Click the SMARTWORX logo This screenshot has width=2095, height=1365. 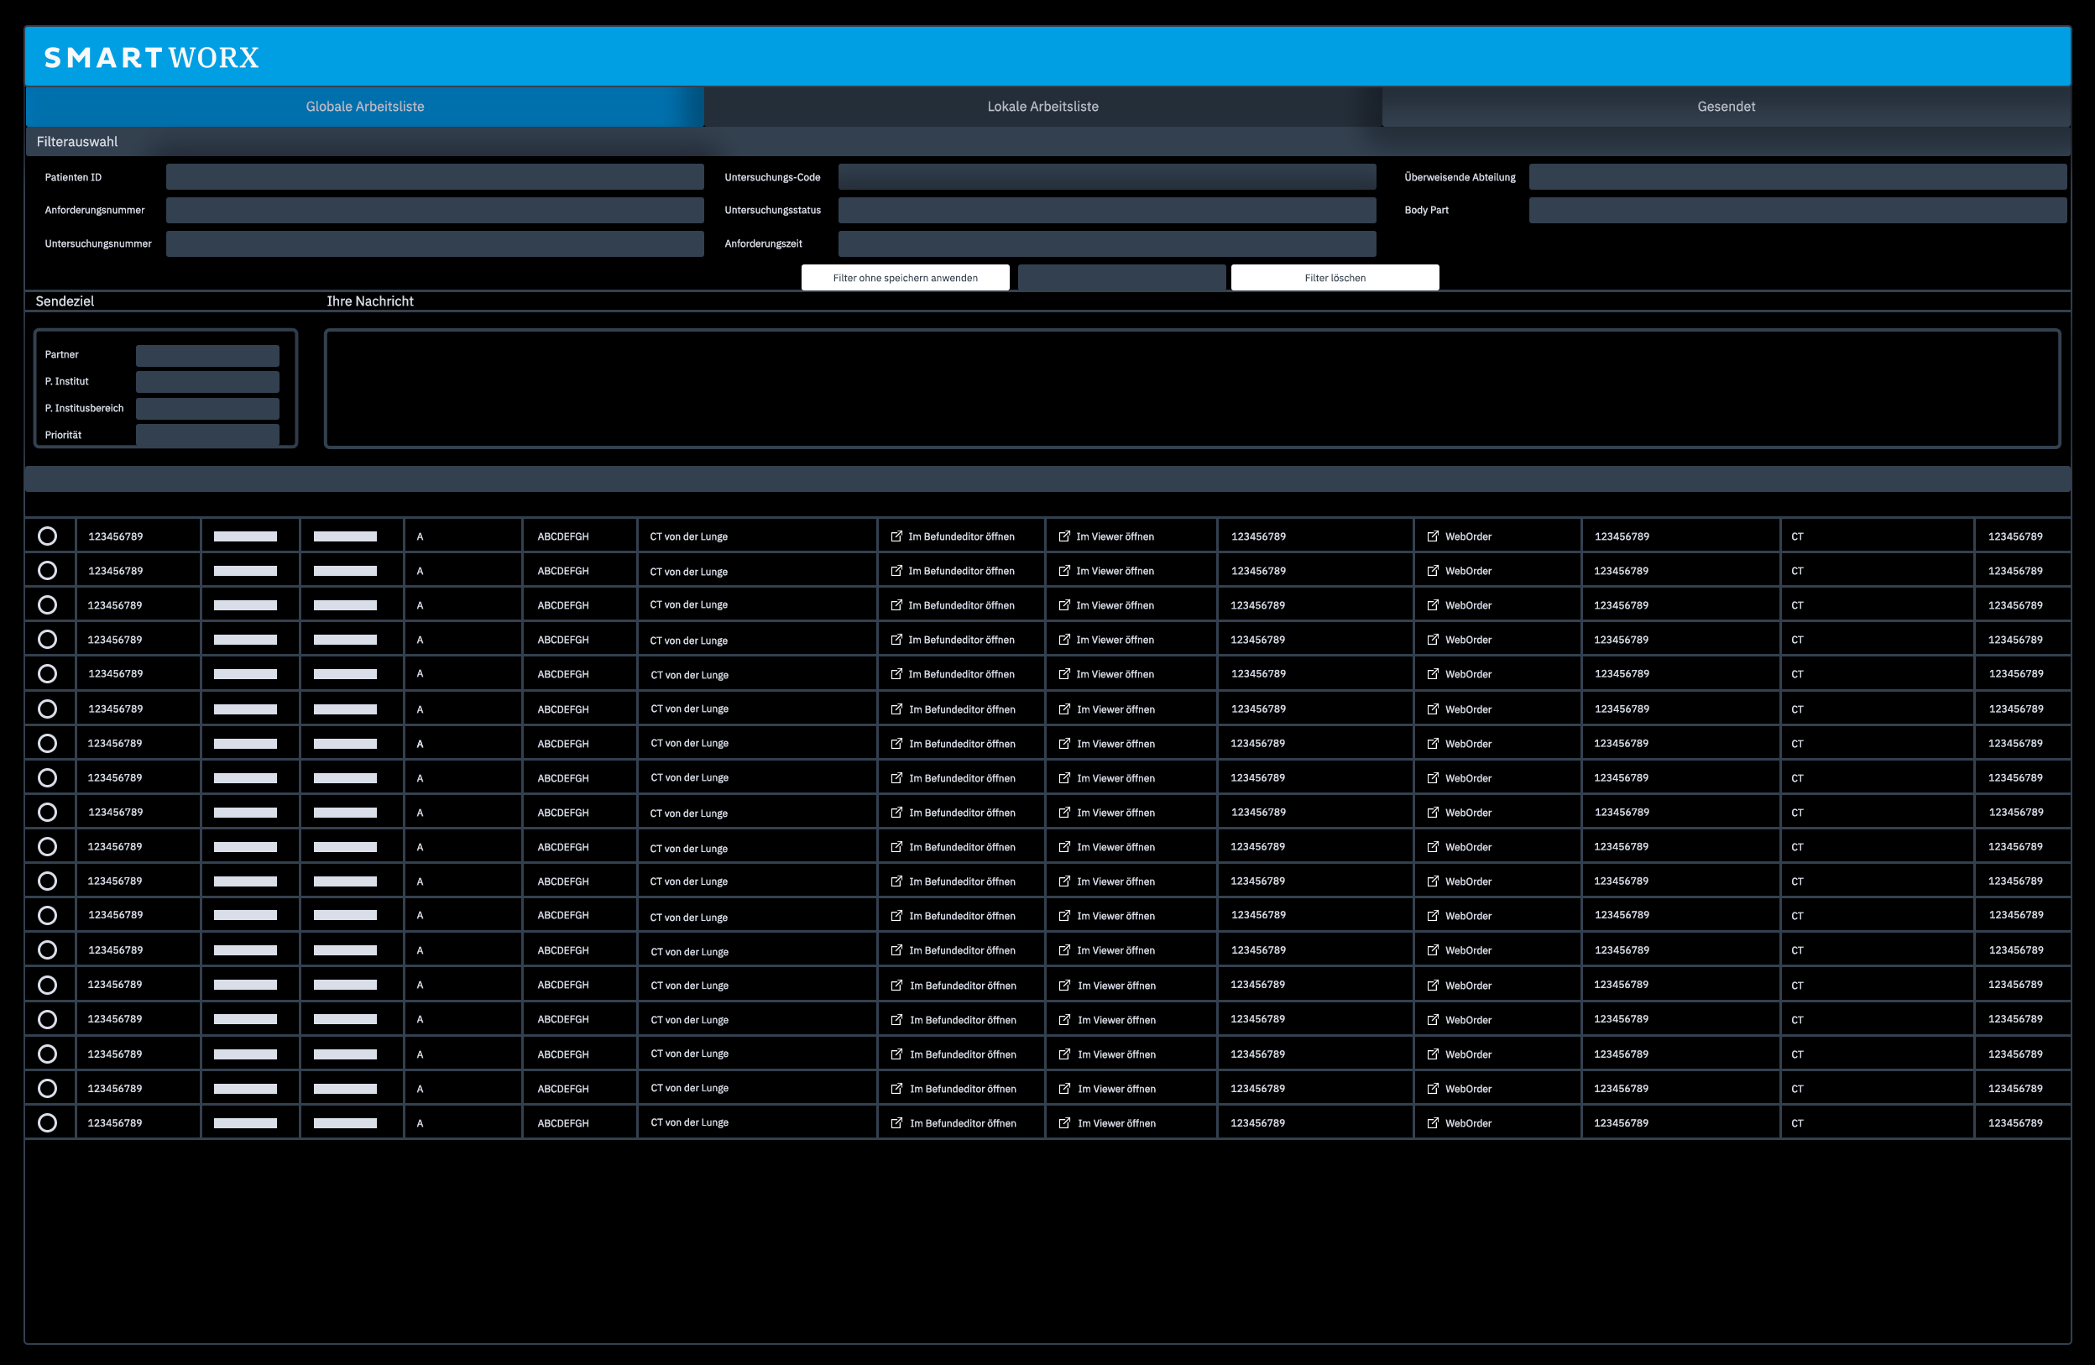[x=151, y=58]
